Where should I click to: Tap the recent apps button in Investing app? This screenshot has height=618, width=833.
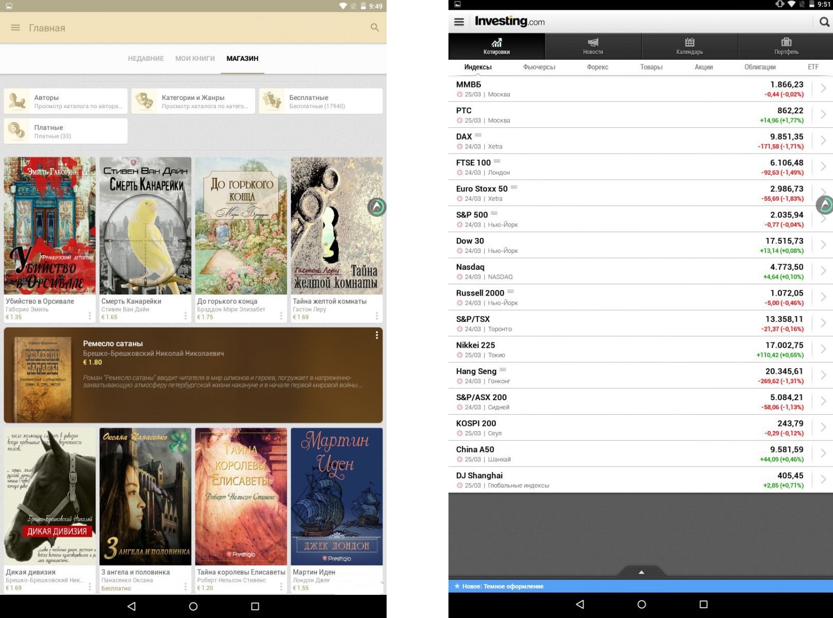tap(704, 604)
